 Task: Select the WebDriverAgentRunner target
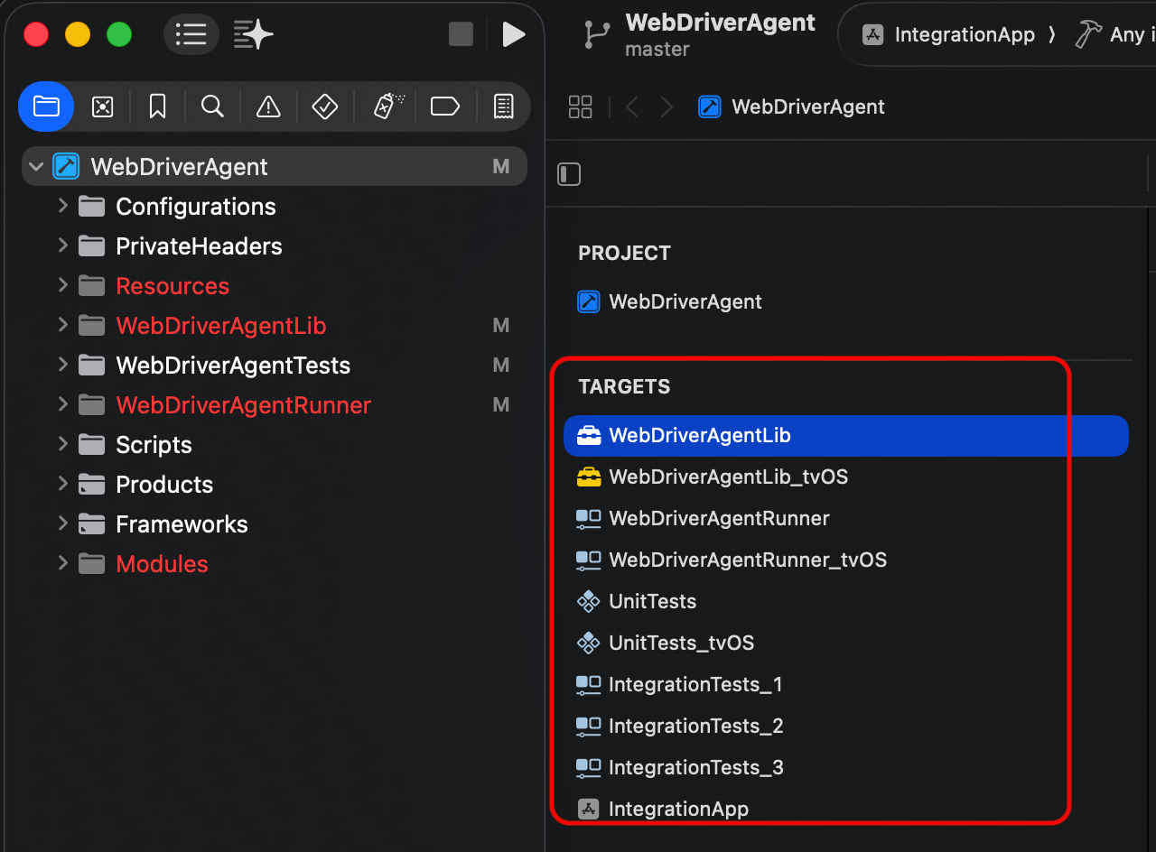719,519
